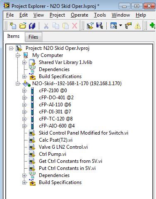Viewport: 156px width, 199px height.
Task: Select N2O-Skid--192-168-1-170 target label
Action: [x=77, y=84]
